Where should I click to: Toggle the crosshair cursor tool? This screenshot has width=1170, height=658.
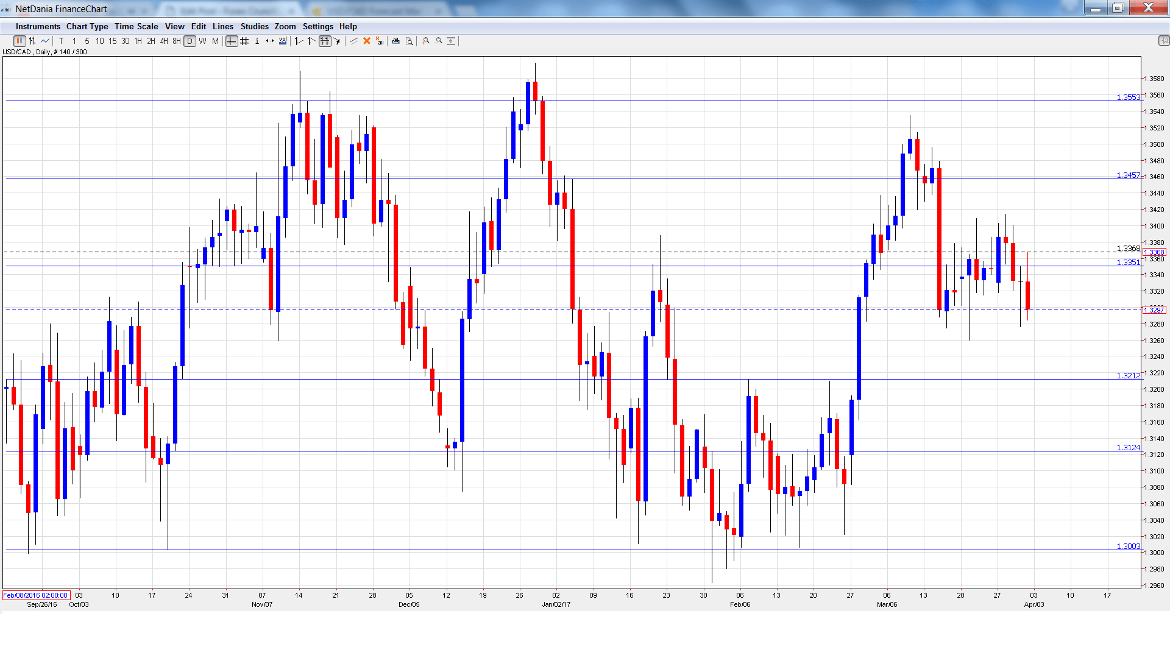click(232, 41)
